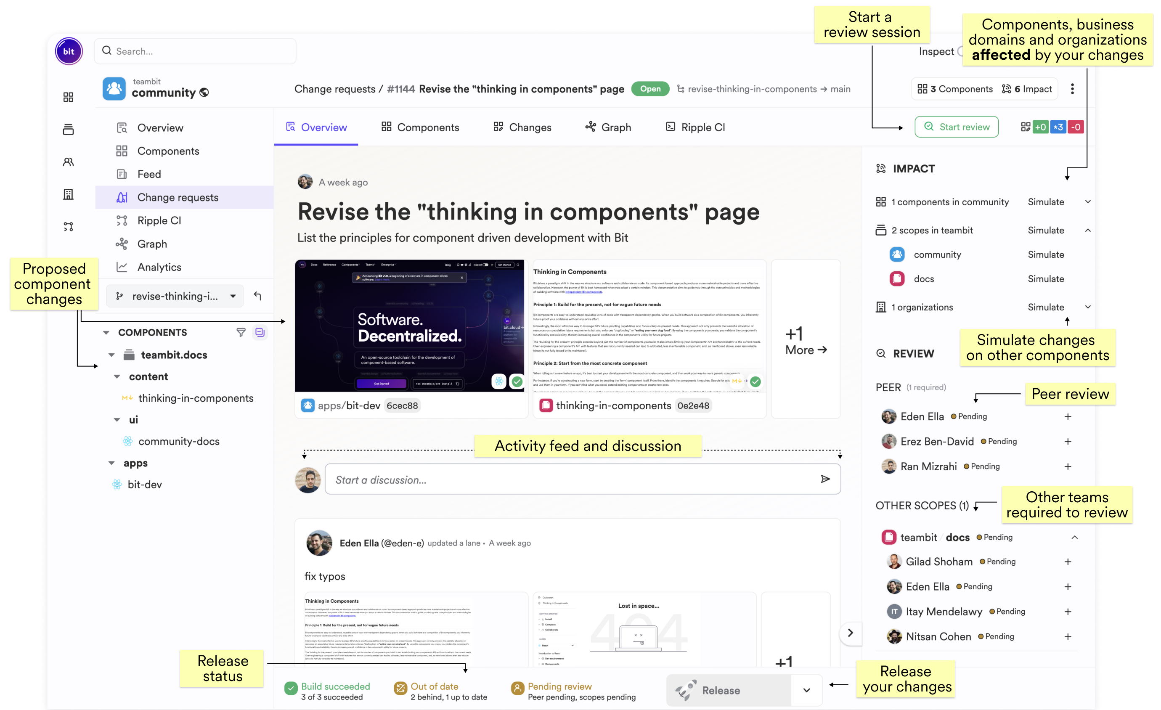Click next arrow on activity thumbnails
Viewport: 1161px width, 710px height.
point(851,633)
